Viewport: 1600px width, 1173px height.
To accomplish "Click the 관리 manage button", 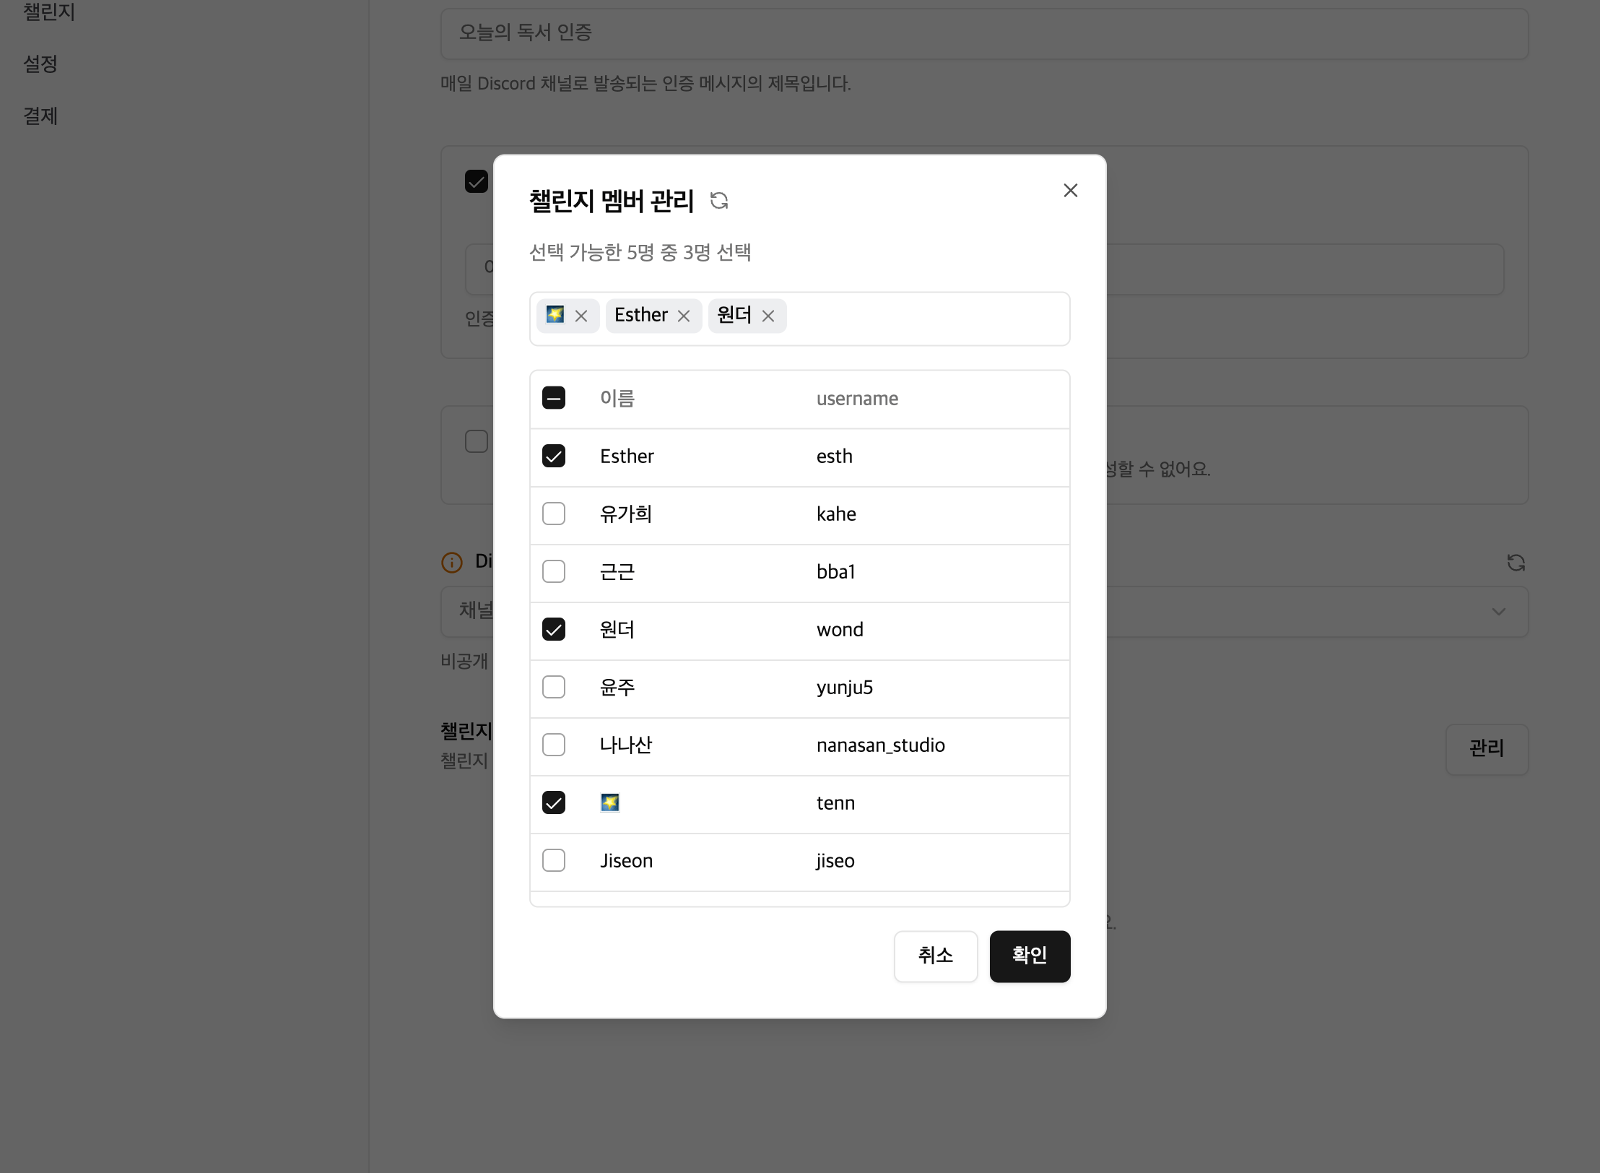I will 1486,749.
